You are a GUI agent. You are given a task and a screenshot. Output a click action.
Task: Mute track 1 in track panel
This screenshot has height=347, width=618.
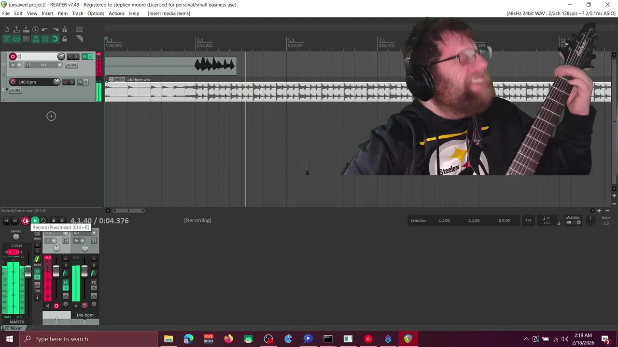pos(70,56)
